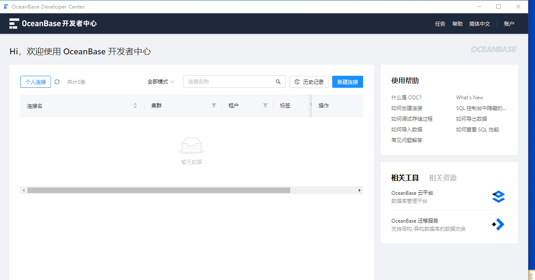Screen dimensions: 535x280
Task: Click the 历史记录 button
Action: [x=309, y=82]
